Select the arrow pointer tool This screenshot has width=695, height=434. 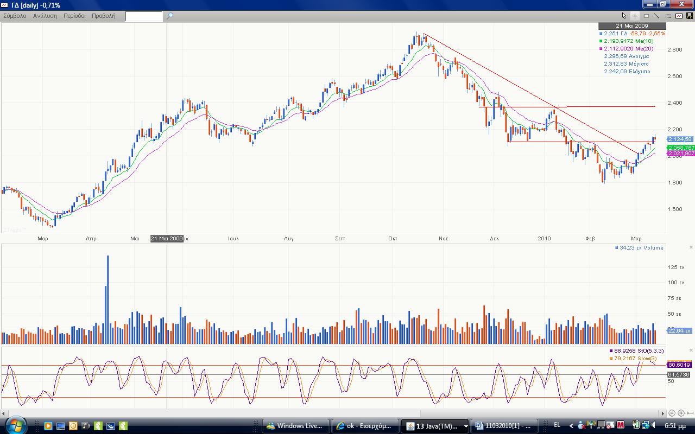624,16
